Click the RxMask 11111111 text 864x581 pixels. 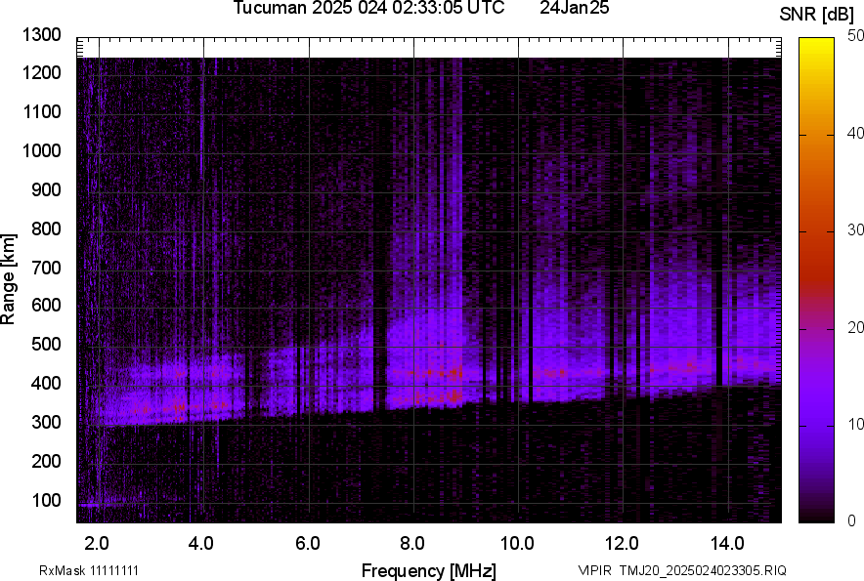tap(95, 570)
